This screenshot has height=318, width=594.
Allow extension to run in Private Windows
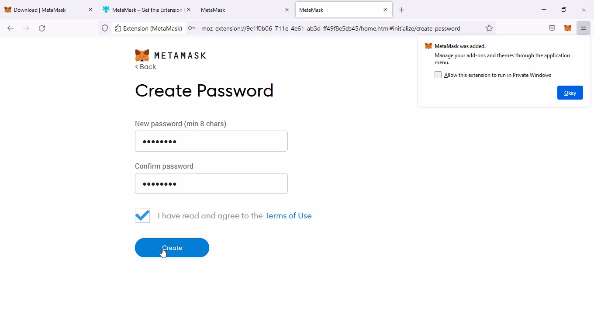(x=438, y=75)
